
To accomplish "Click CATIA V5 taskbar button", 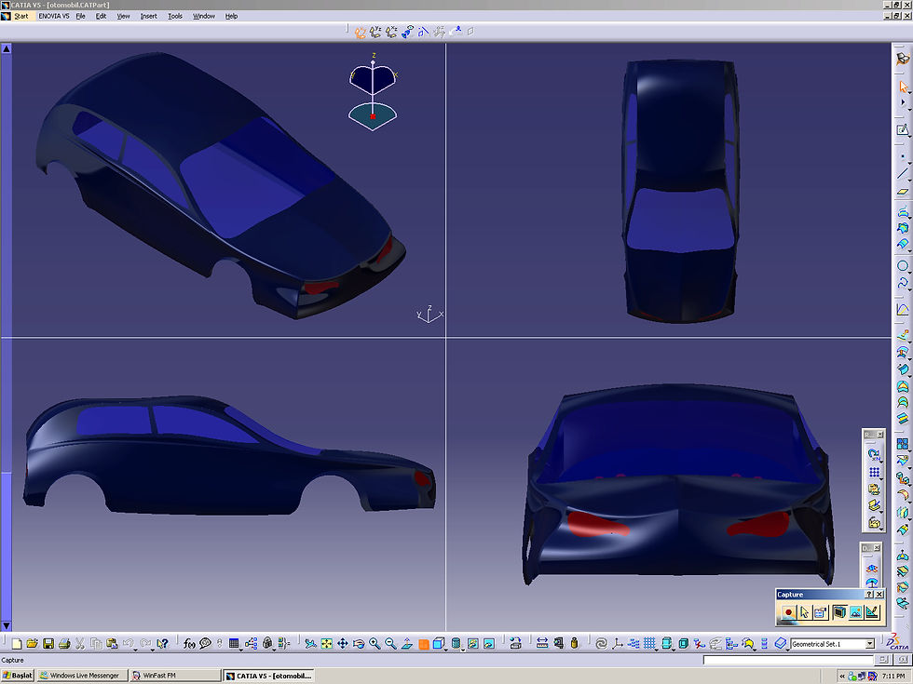I will click(x=268, y=676).
